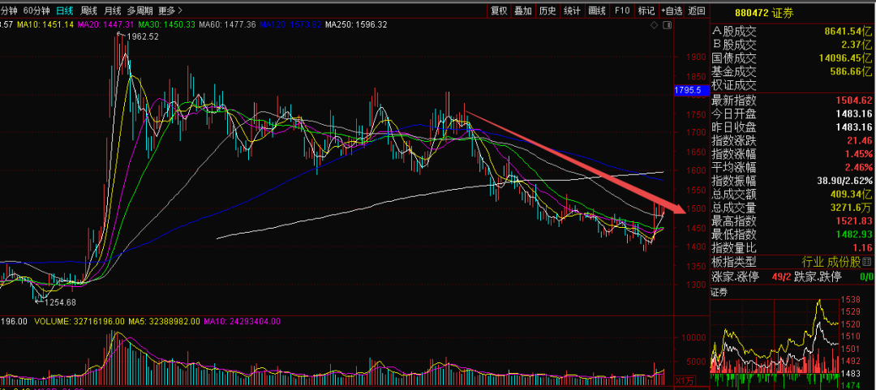Click the 国债成交 row
The height and width of the screenshot is (390, 876).
coord(792,58)
